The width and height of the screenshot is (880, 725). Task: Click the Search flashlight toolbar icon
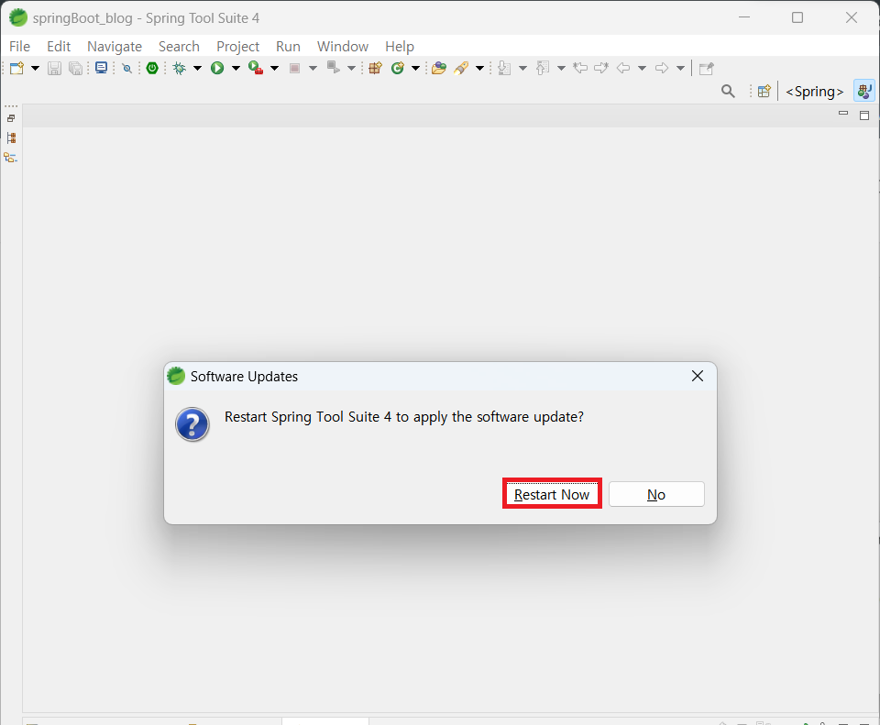click(461, 68)
